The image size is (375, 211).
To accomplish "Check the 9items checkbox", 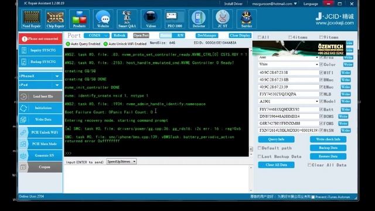I will click(x=321, y=37).
